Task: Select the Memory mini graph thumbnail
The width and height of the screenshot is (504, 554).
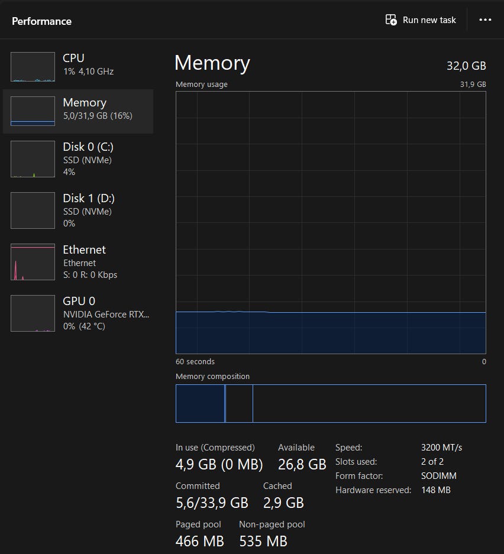Action: tap(33, 111)
